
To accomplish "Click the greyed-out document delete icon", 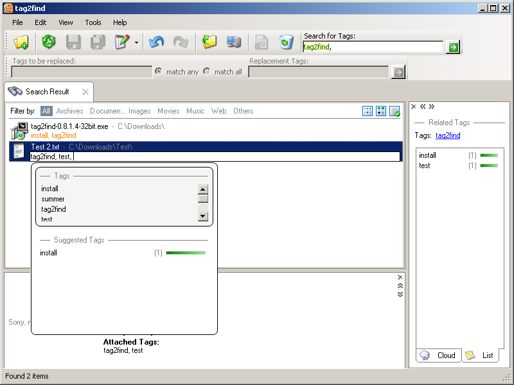I will pyautogui.click(x=261, y=42).
